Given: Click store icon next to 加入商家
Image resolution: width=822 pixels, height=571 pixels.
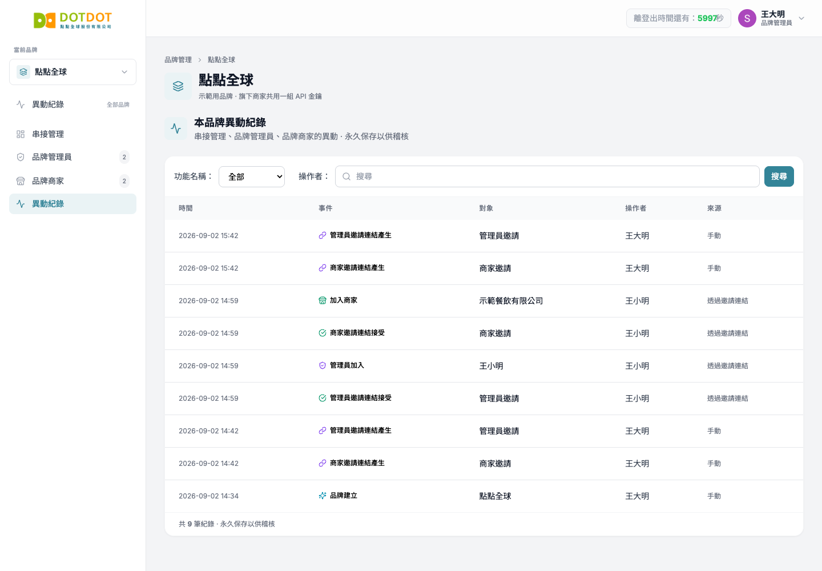Looking at the screenshot, I should click(x=323, y=300).
